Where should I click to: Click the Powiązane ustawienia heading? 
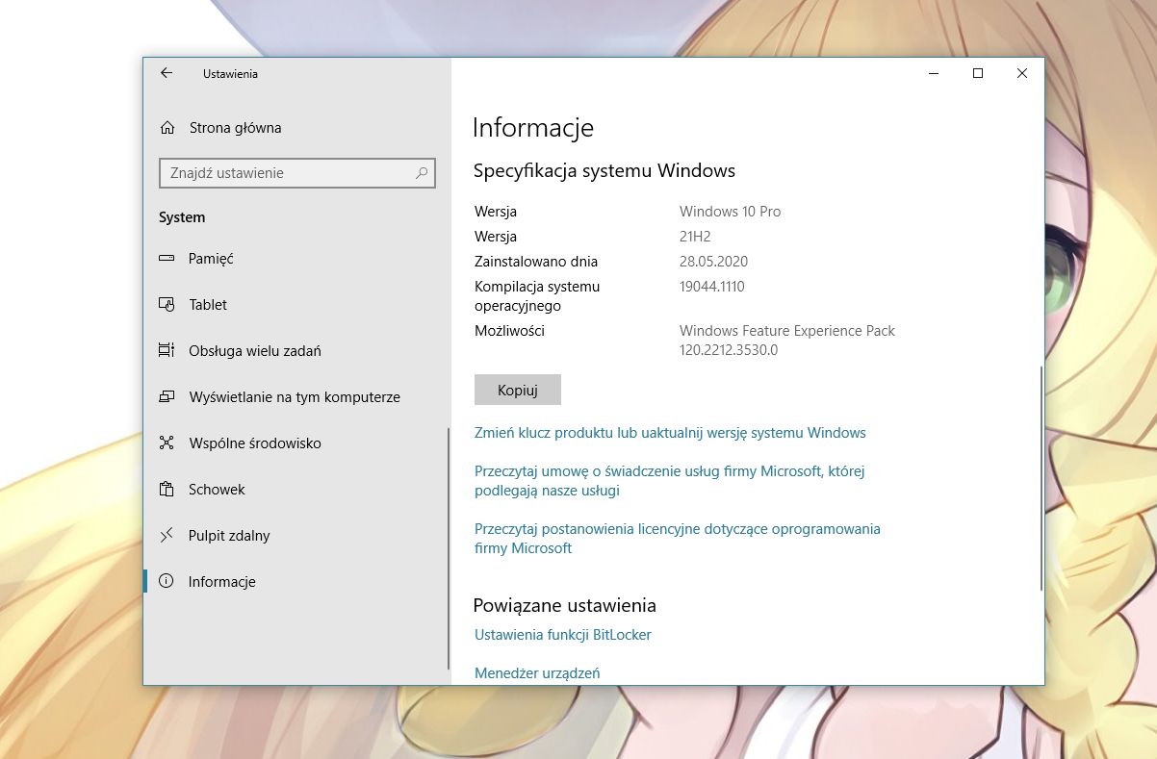[x=565, y=606]
